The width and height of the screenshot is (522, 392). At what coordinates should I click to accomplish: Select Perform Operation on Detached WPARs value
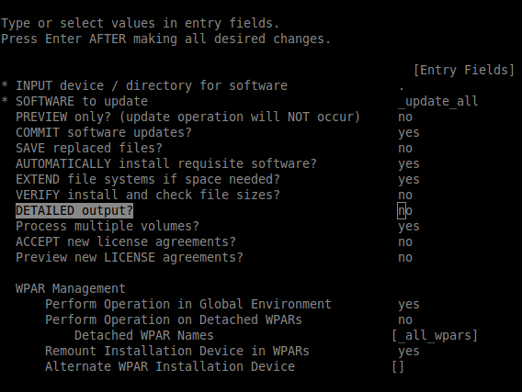point(405,320)
